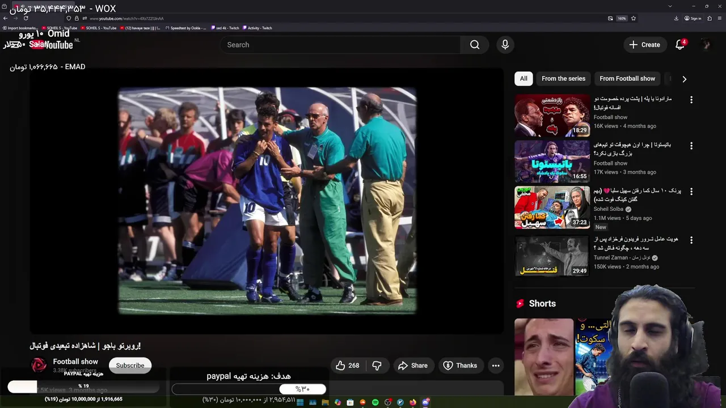Image resolution: width=726 pixels, height=408 pixels.
Task: Open the 160% zoom indicator
Action: (622, 18)
